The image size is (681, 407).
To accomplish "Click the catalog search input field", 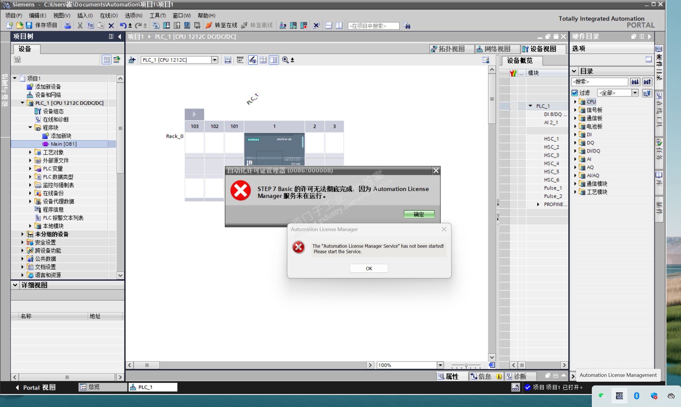I will 599,82.
